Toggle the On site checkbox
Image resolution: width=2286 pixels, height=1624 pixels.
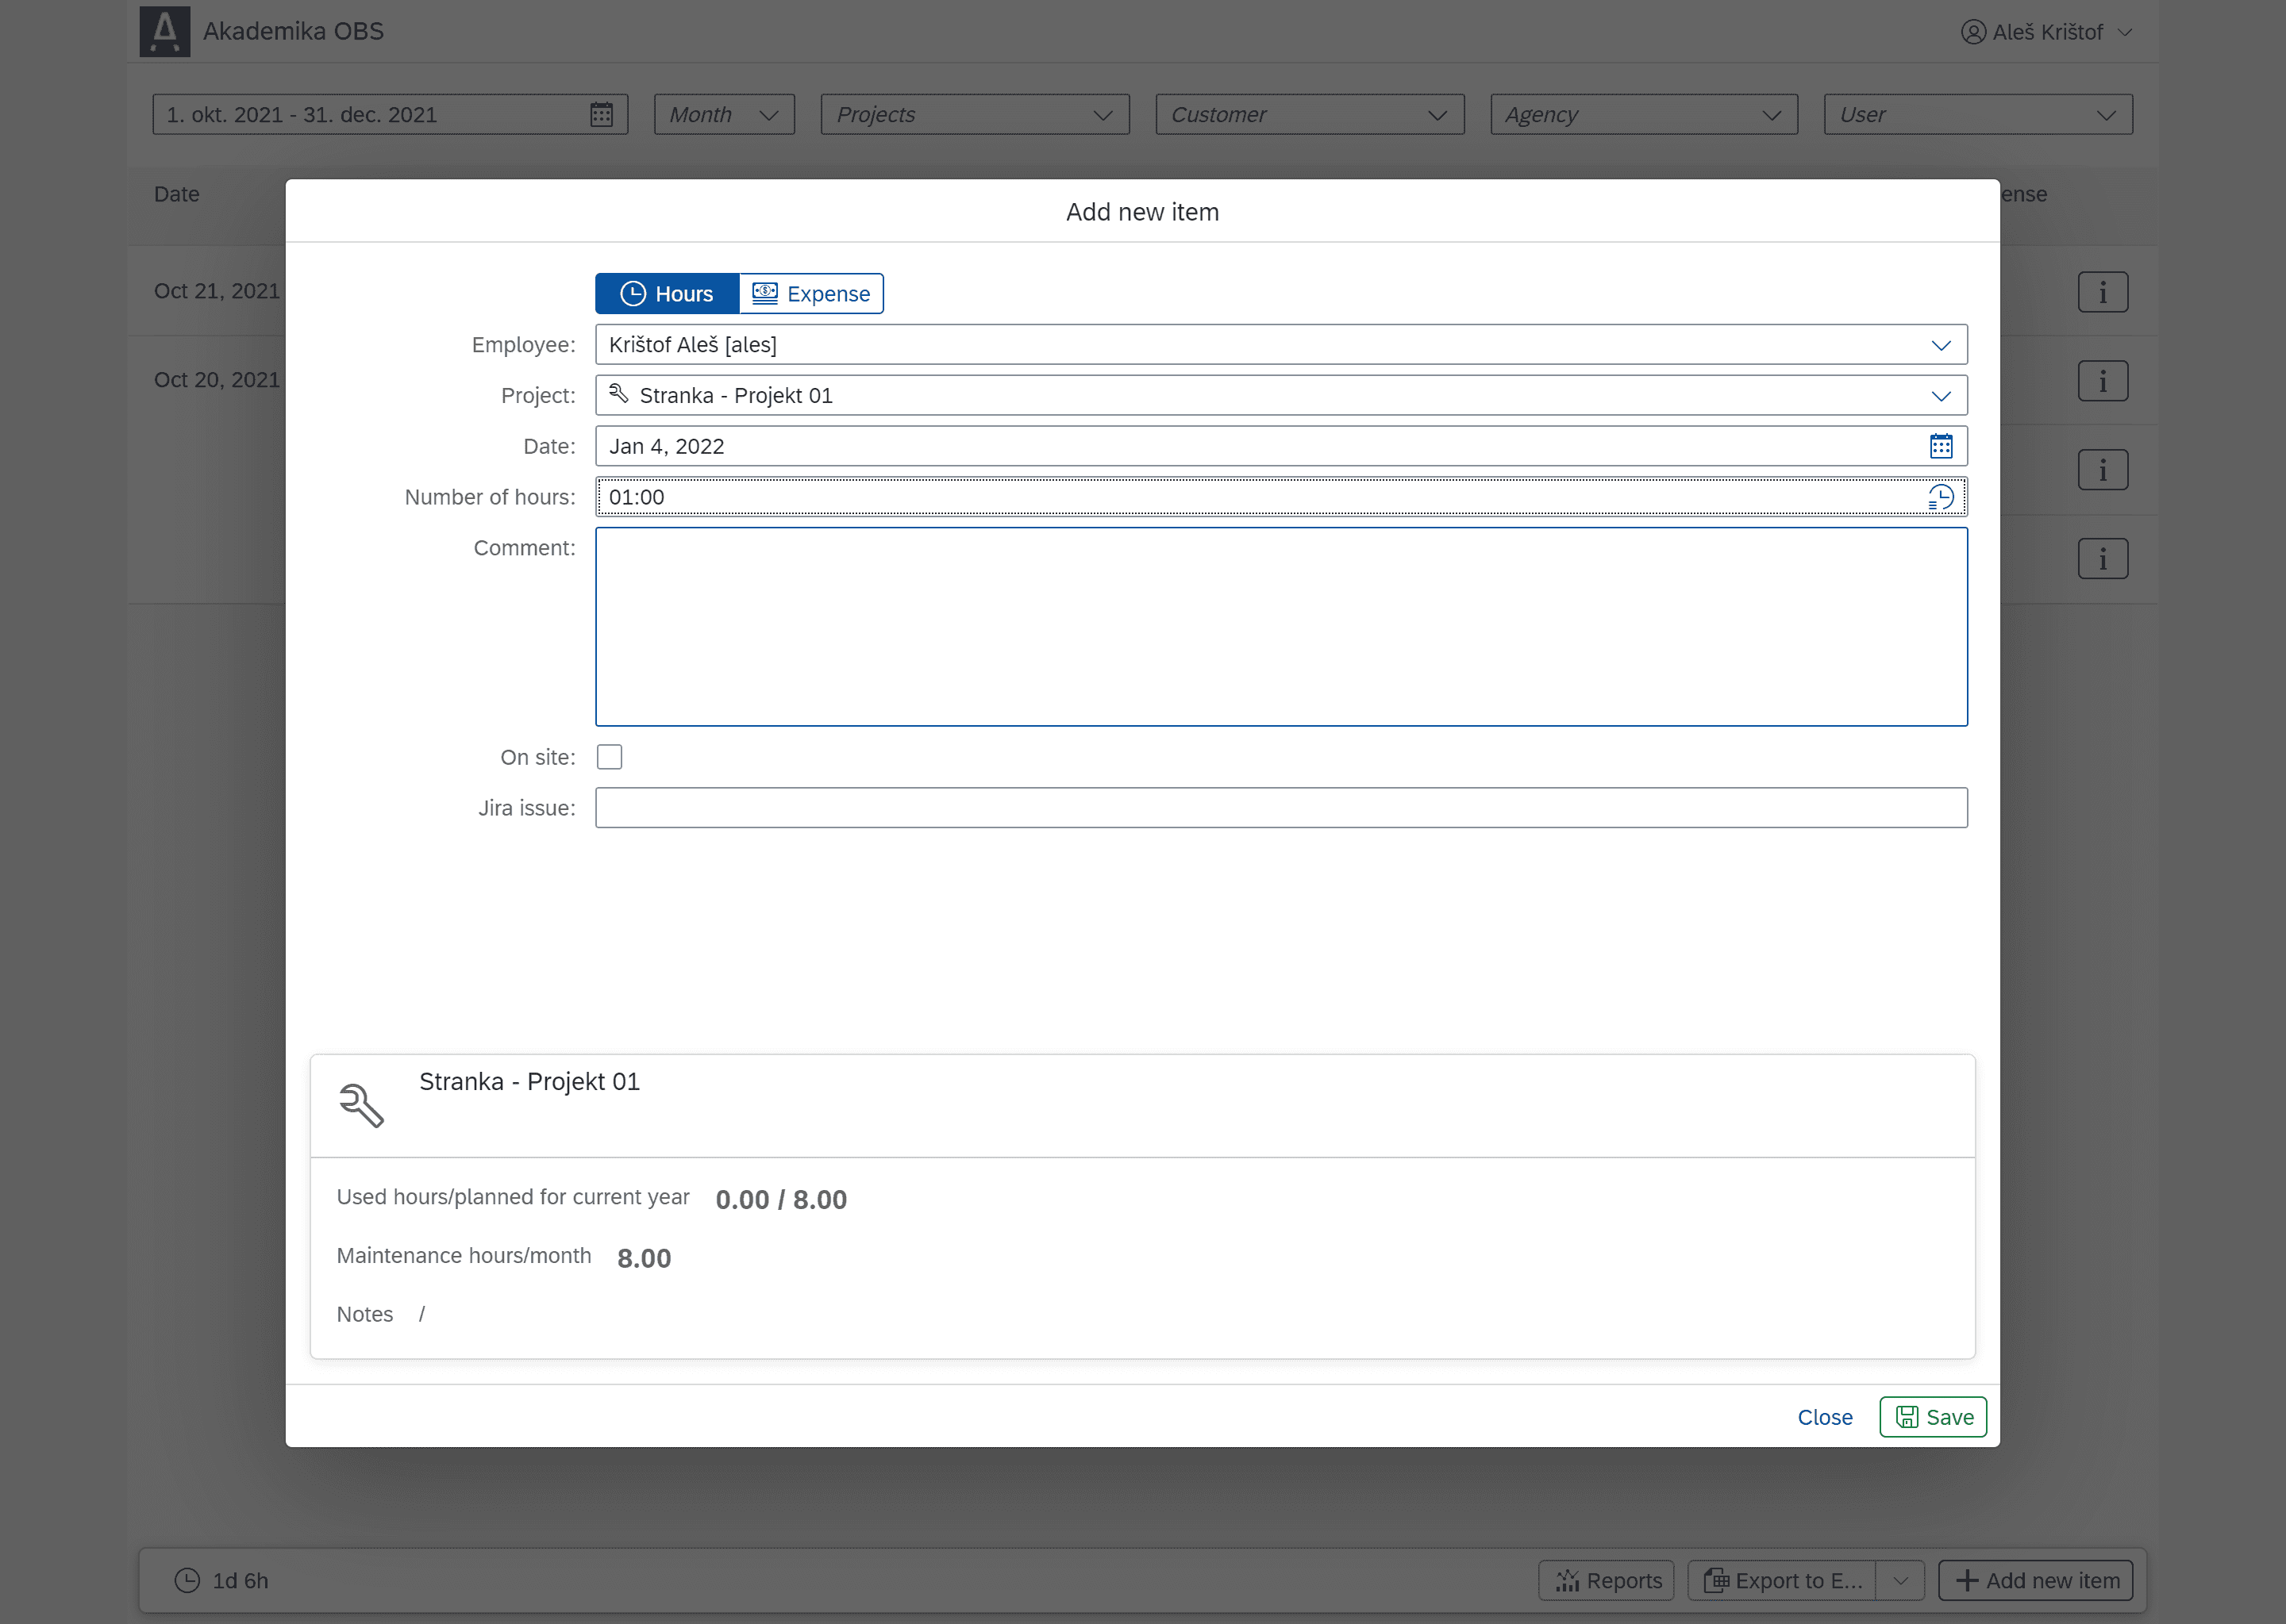click(x=610, y=757)
